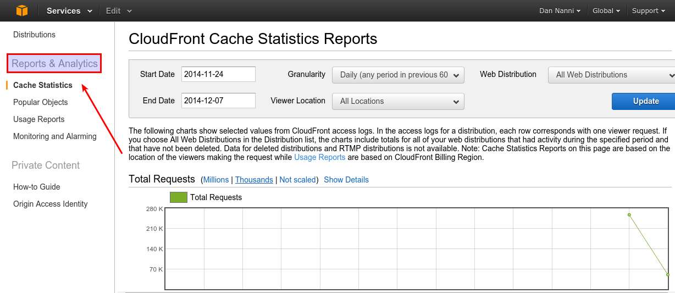Go to Distributions in the sidebar
The width and height of the screenshot is (675, 293).
coord(34,35)
